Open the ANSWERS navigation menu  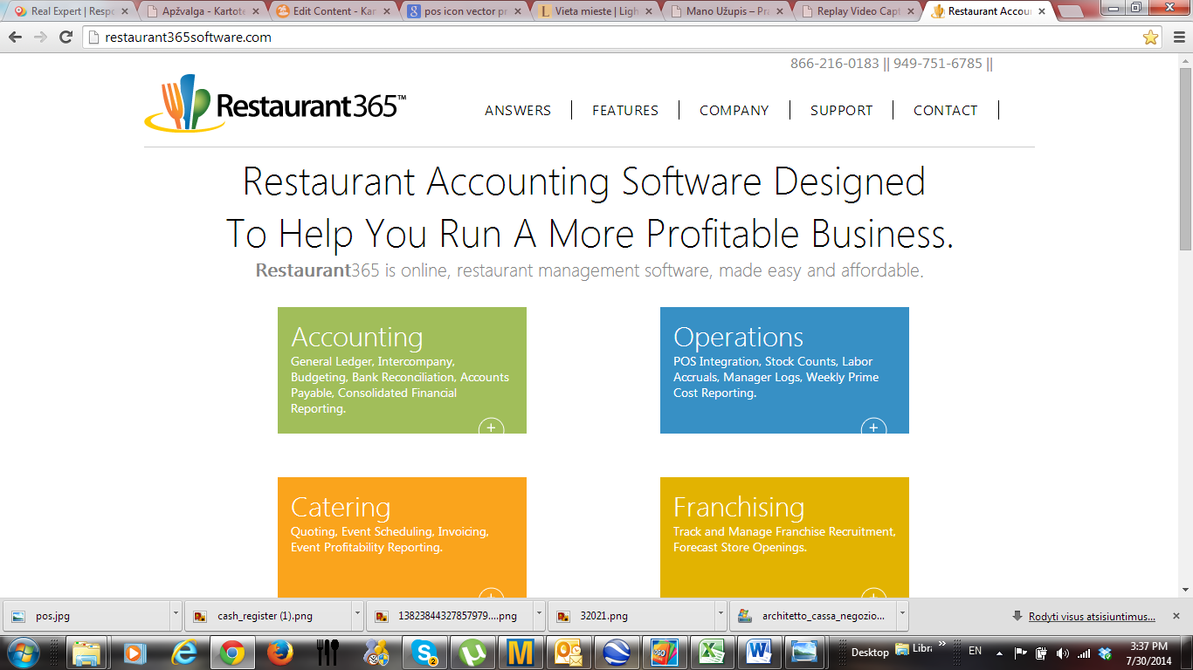pyautogui.click(x=518, y=110)
